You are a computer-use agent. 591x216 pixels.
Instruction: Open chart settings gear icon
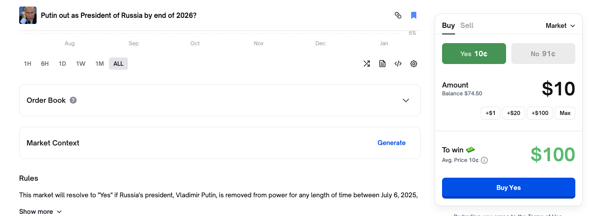pos(414,64)
